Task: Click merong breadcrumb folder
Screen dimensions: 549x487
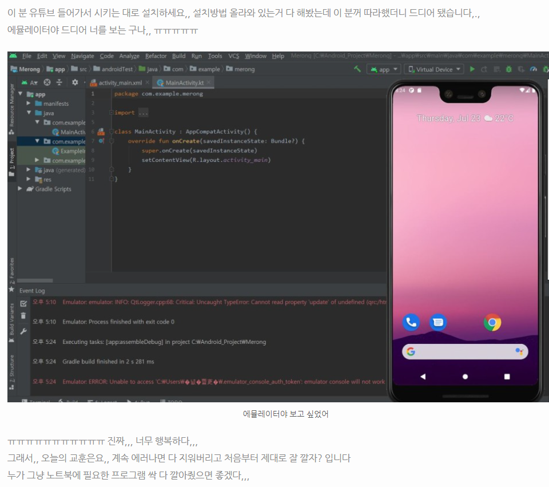Action: (x=241, y=69)
